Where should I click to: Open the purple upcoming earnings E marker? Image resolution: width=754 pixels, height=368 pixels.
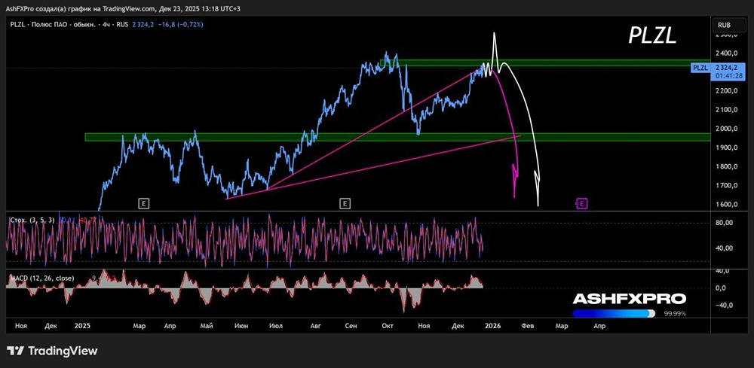[582, 203]
